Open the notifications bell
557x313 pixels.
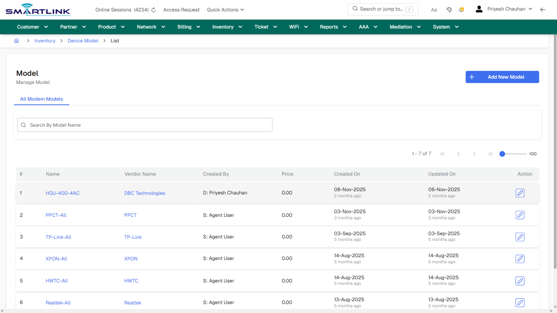tap(461, 9)
